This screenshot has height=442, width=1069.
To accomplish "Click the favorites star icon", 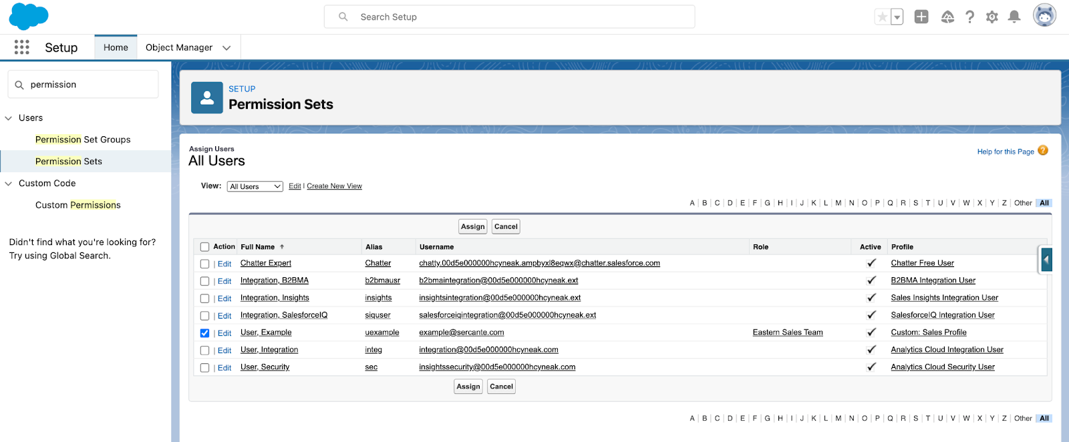I will point(883,17).
